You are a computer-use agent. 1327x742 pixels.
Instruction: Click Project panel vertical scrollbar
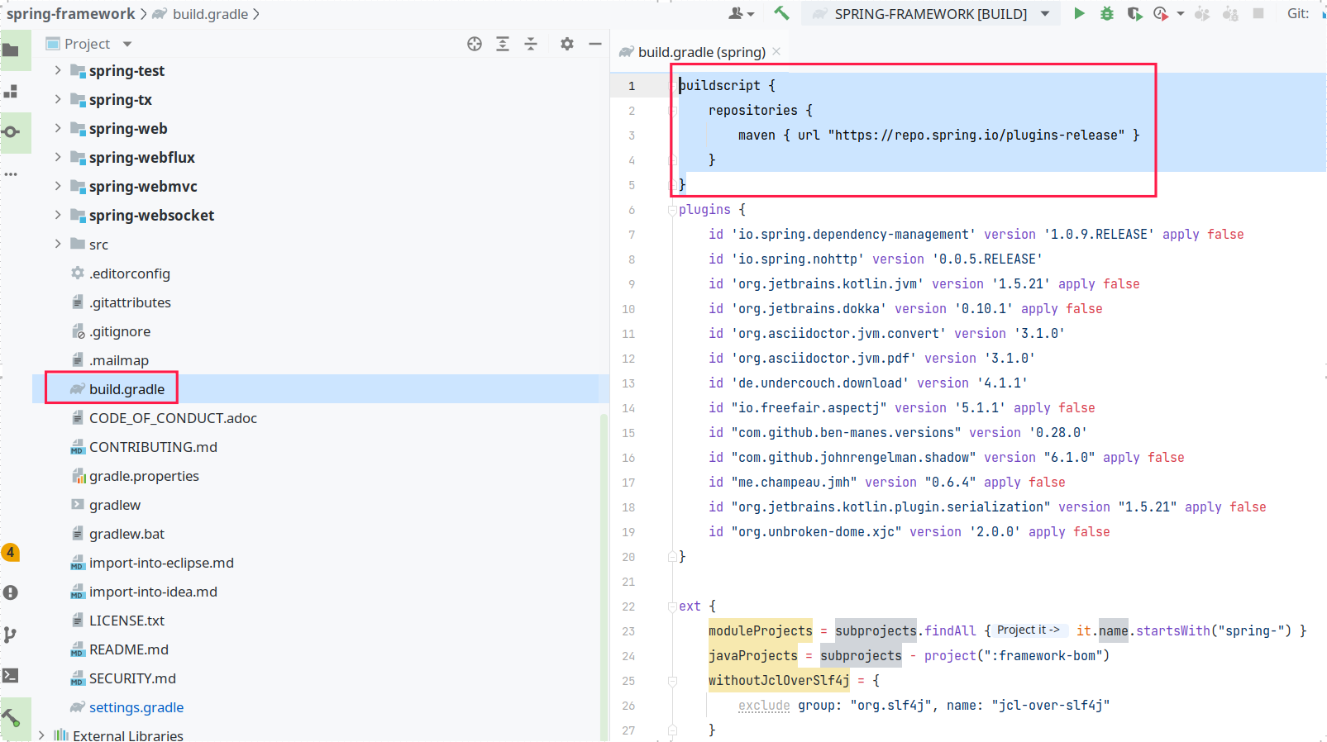tap(604, 577)
